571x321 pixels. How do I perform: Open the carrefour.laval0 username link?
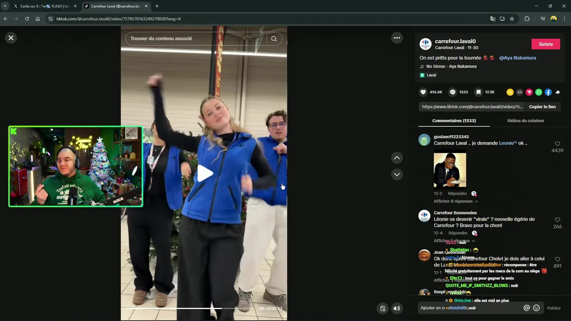pos(455,41)
